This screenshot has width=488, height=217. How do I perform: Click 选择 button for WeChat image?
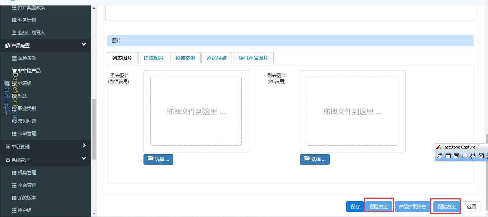pyautogui.click(x=158, y=159)
